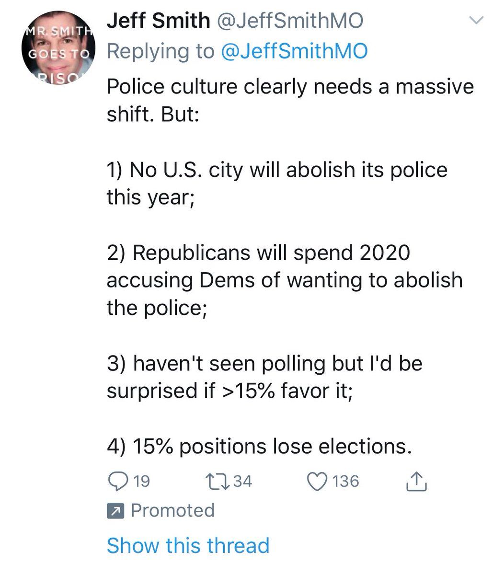Click the reply count 19

(x=141, y=481)
